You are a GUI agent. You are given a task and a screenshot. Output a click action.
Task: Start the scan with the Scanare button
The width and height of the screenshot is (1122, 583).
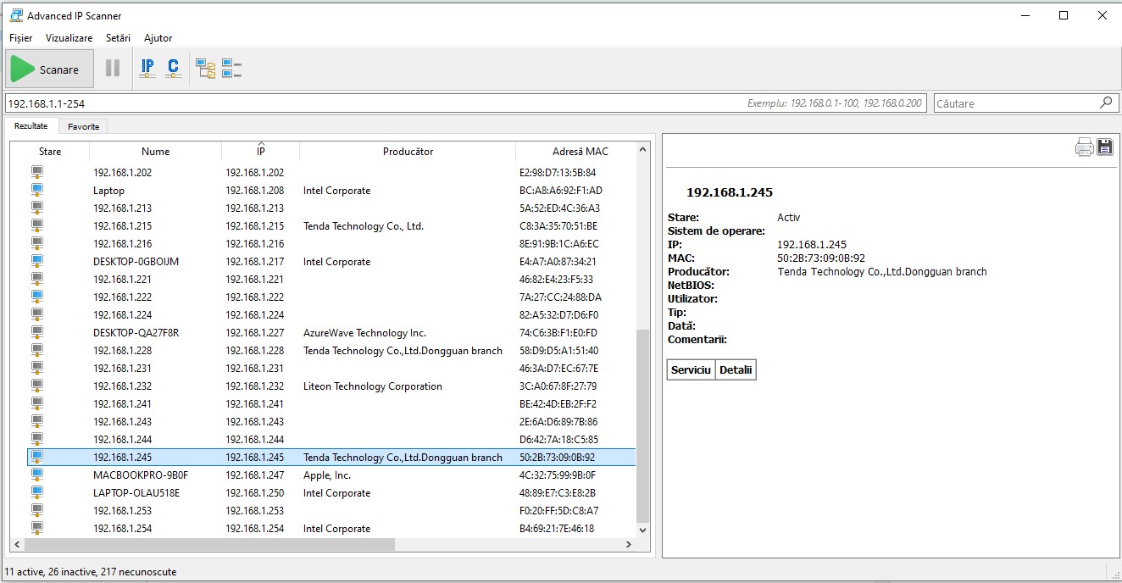click(50, 69)
